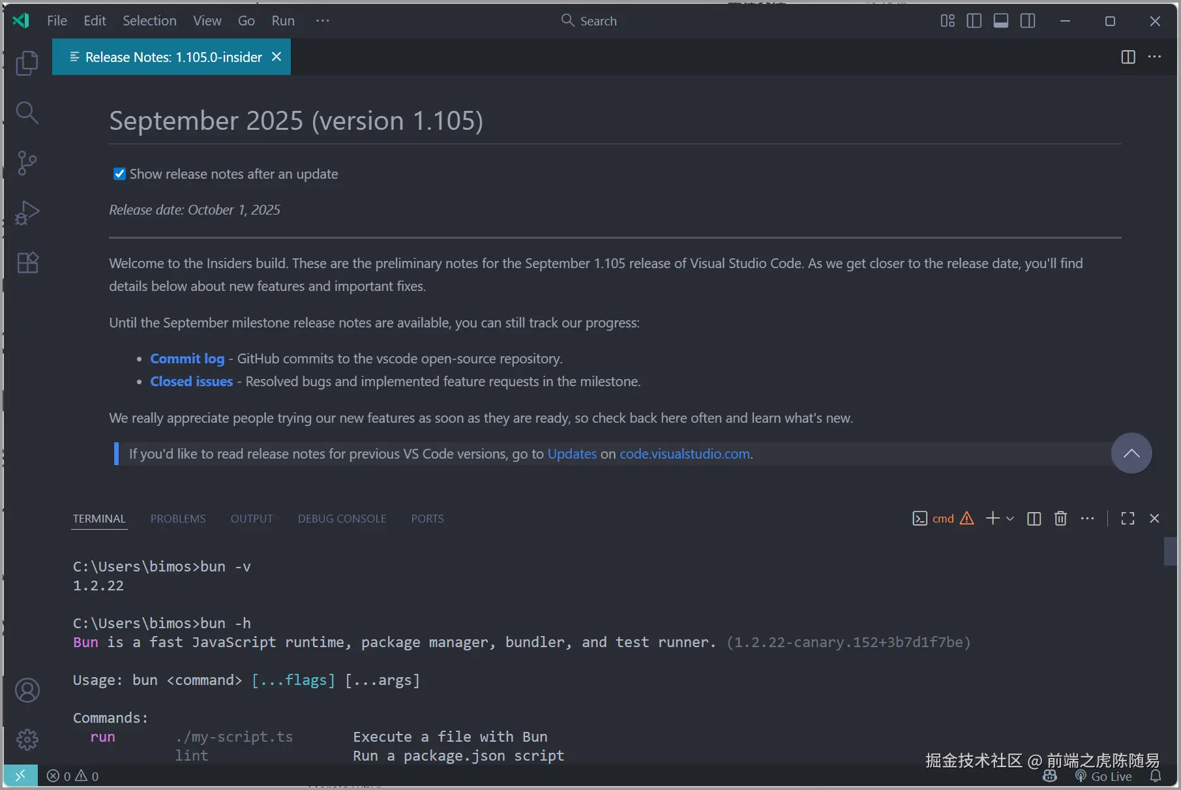Toggle the primary side bar layout button
The width and height of the screenshot is (1181, 790).
[x=974, y=21]
